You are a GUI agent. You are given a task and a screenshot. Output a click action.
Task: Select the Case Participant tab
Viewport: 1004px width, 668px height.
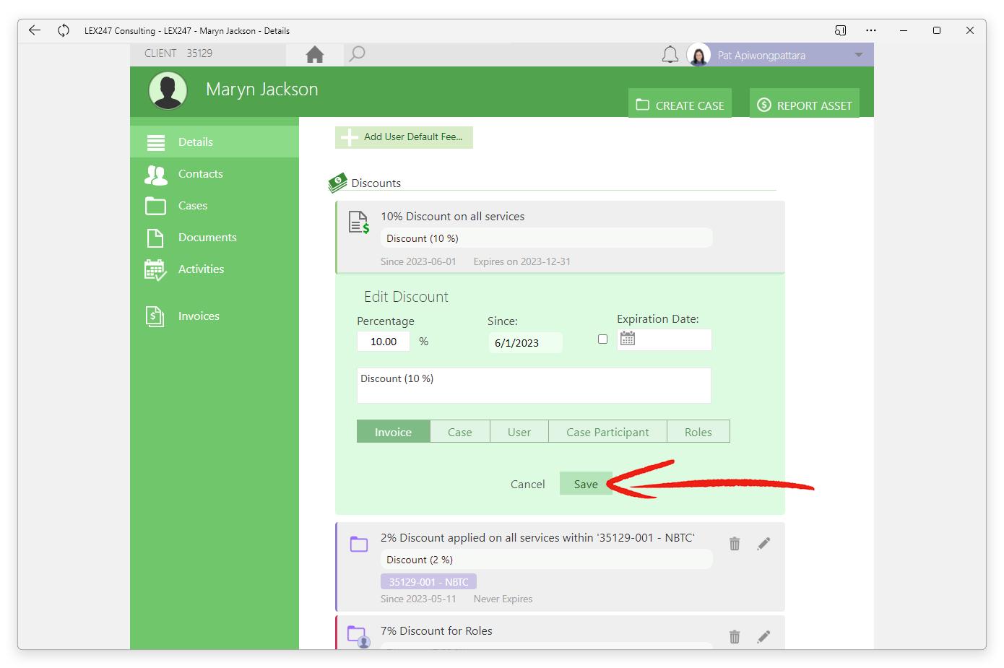click(x=607, y=432)
